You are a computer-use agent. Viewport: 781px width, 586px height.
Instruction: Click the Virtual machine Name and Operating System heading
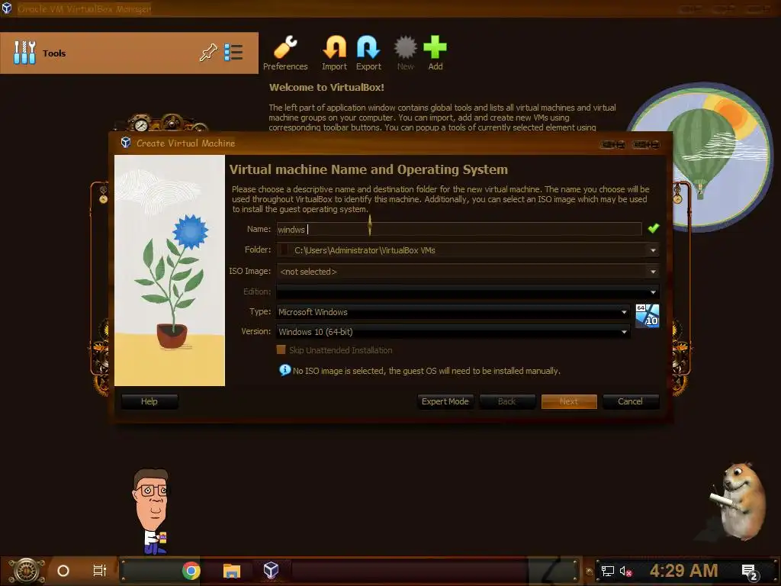tap(368, 169)
